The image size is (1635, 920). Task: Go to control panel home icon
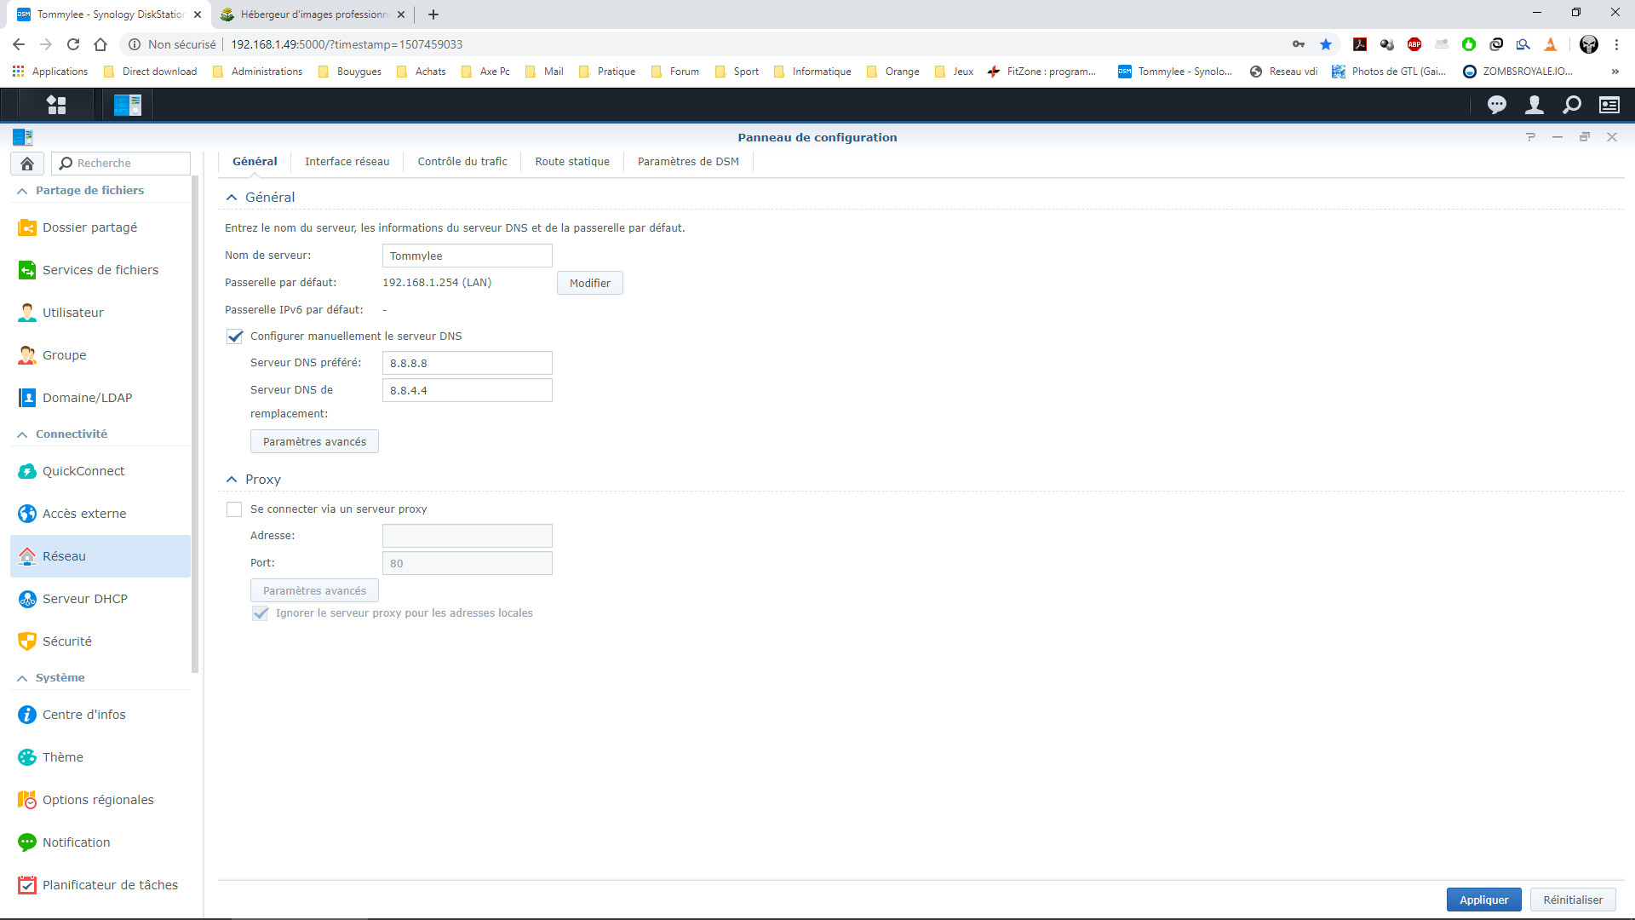click(27, 164)
